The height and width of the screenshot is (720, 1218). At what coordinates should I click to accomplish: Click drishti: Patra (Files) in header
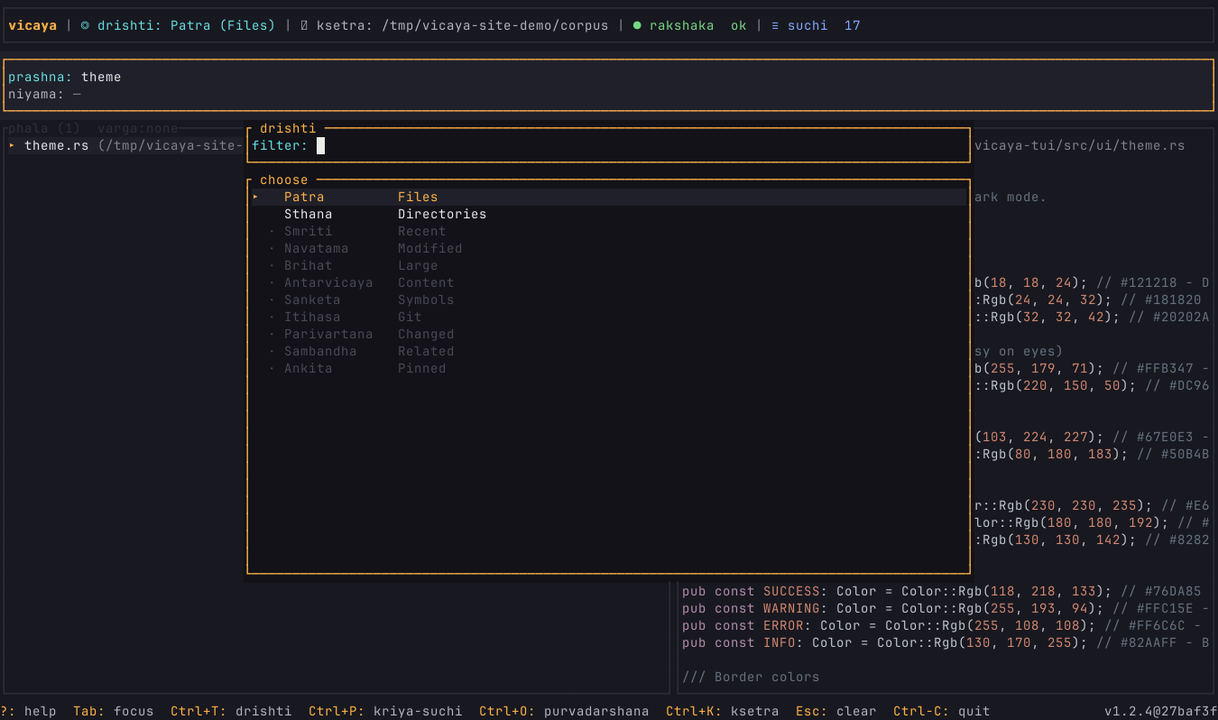(186, 25)
